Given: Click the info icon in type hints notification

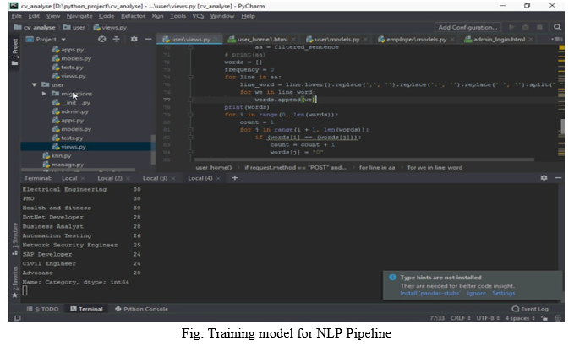Looking at the screenshot, I should pos(392,278).
